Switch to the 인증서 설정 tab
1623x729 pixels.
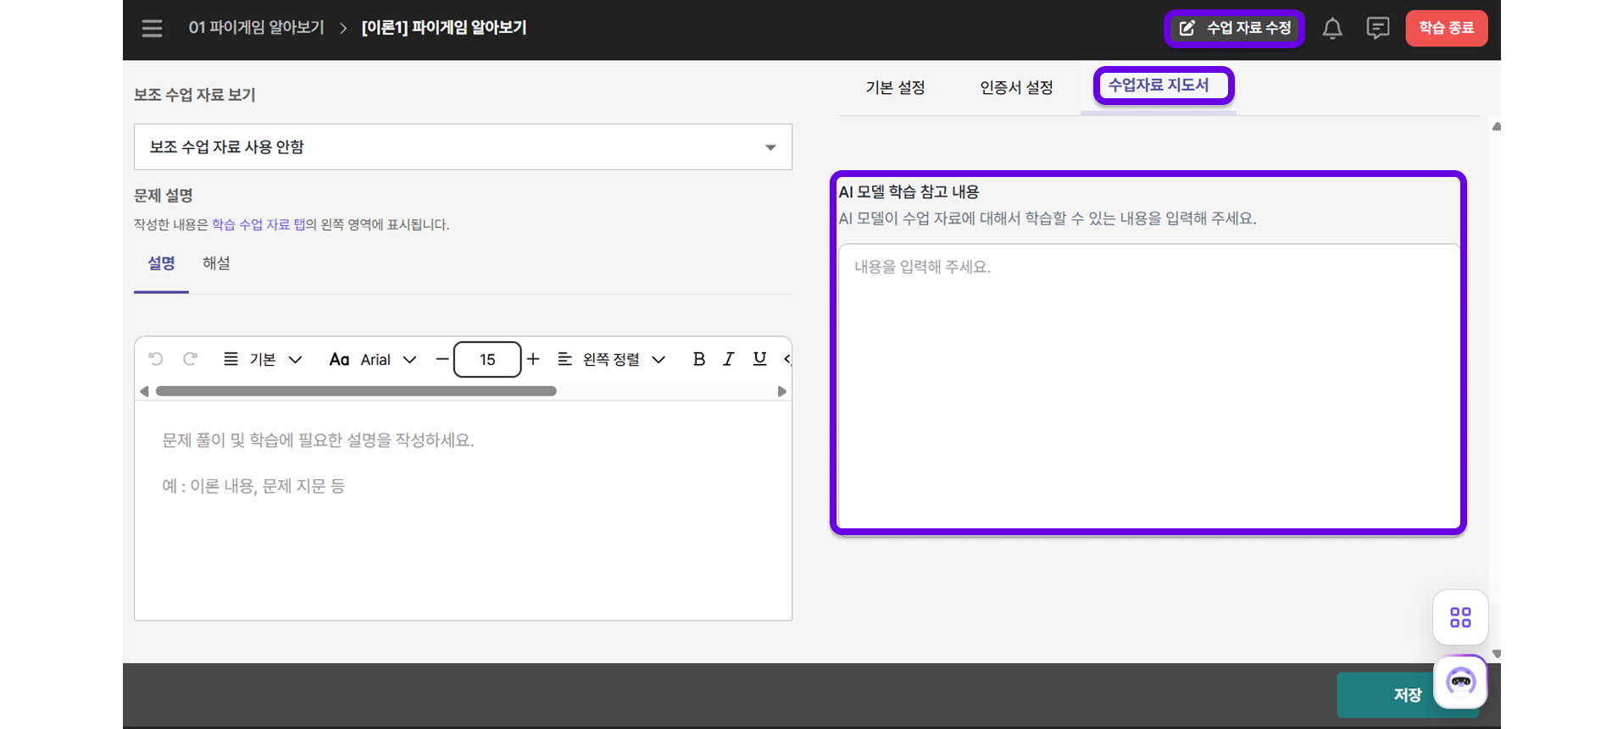point(1016,87)
